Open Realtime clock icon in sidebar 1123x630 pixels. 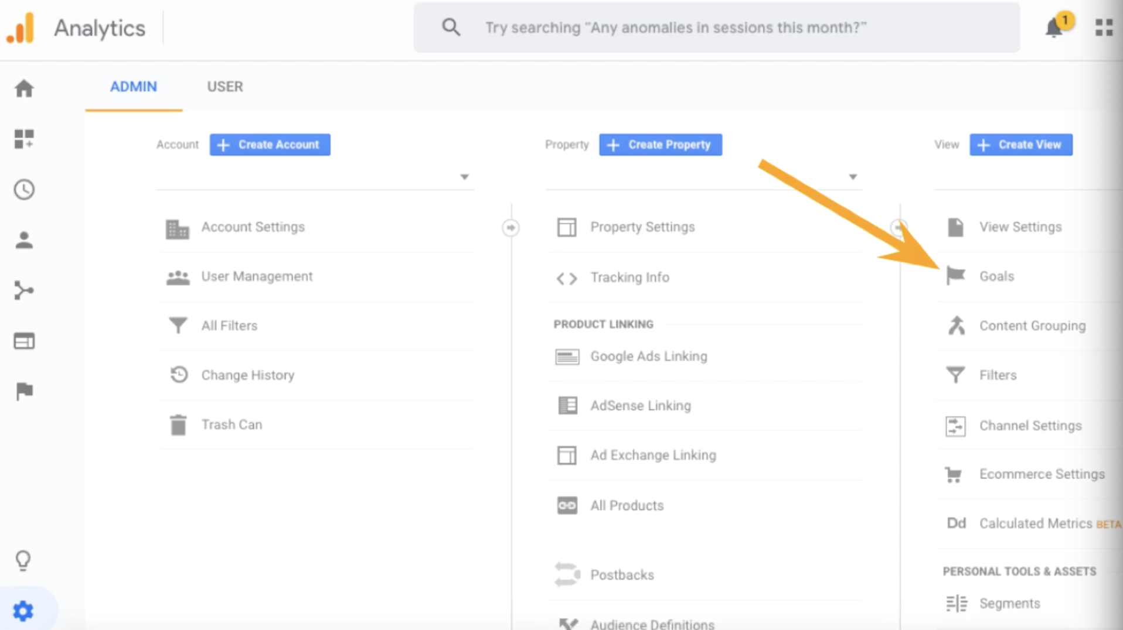24,190
